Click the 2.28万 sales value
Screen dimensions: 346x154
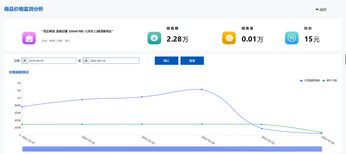[178, 39]
